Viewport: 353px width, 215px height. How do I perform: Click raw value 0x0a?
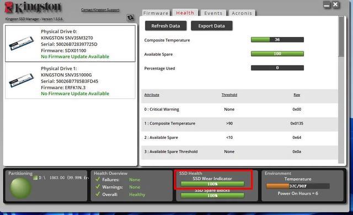click(x=297, y=152)
